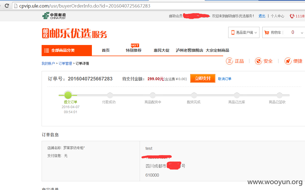The width and height of the screenshot is (305, 190).
Task: Click the 取消订单 cancel order link
Action: (x=225, y=79)
